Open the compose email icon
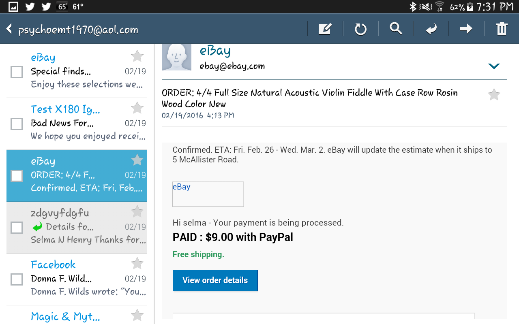This screenshot has width=519, height=324. (324, 28)
